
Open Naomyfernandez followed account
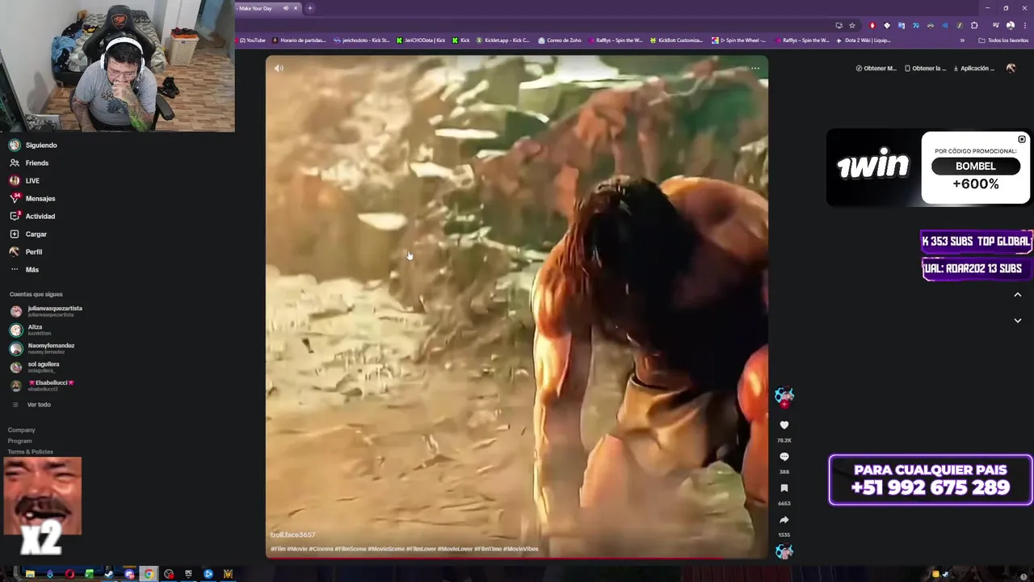[42, 348]
